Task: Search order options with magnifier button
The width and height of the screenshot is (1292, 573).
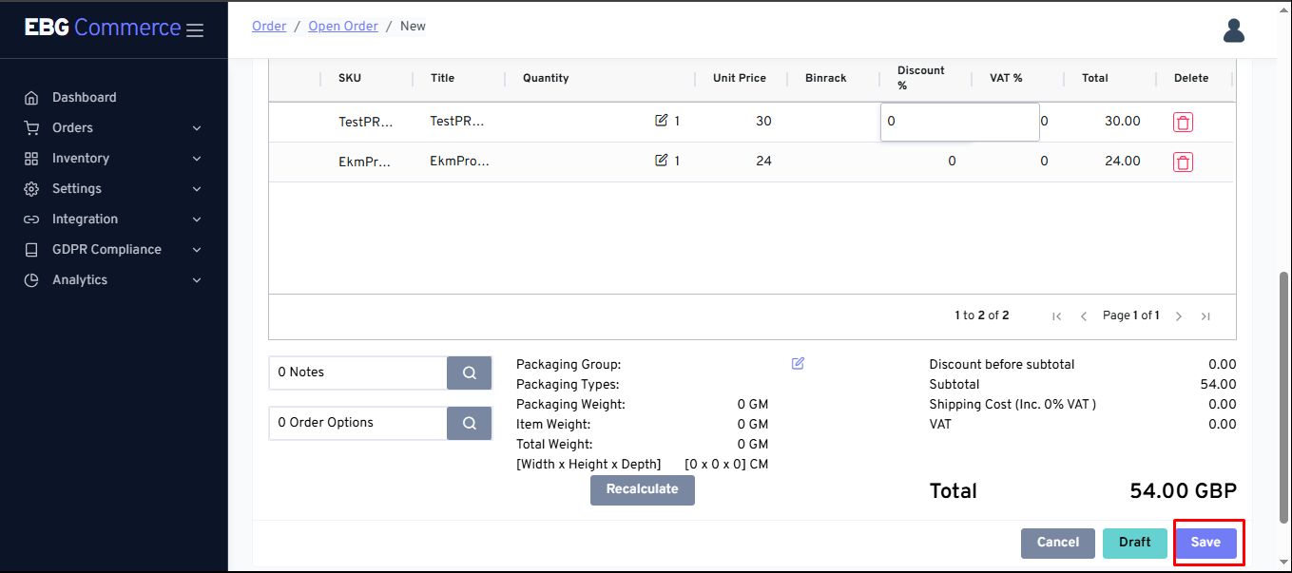Action: (x=469, y=424)
